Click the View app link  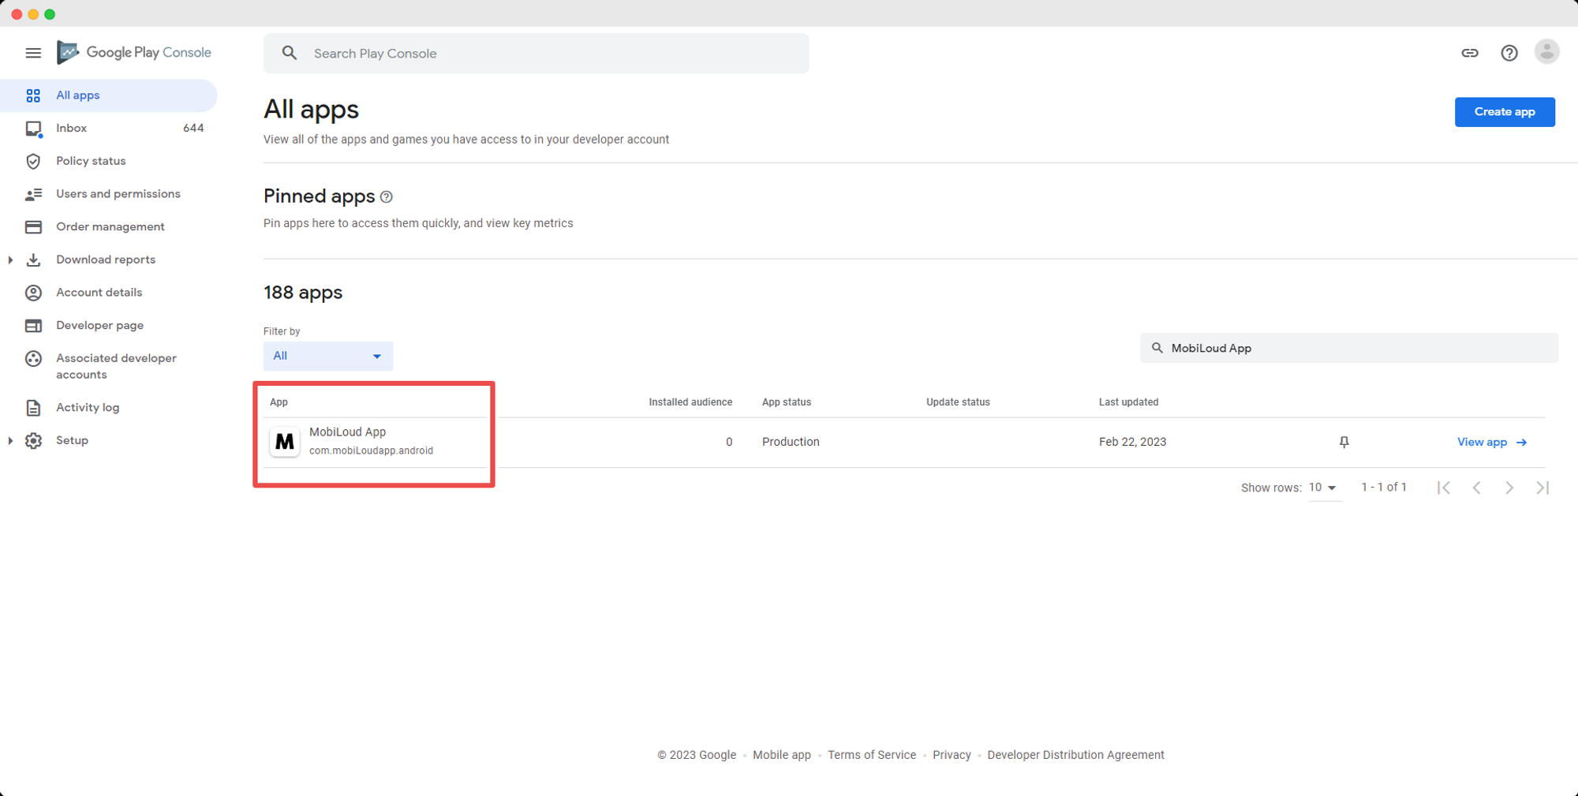1492,442
